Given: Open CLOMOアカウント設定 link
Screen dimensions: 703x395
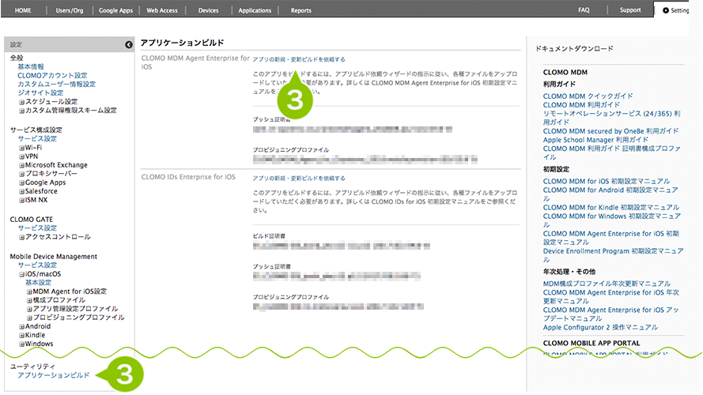Looking at the screenshot, I should coord(52,75).
